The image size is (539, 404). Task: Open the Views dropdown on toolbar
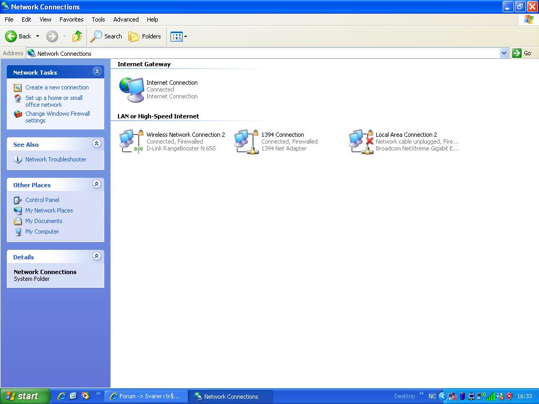(178, 36)
